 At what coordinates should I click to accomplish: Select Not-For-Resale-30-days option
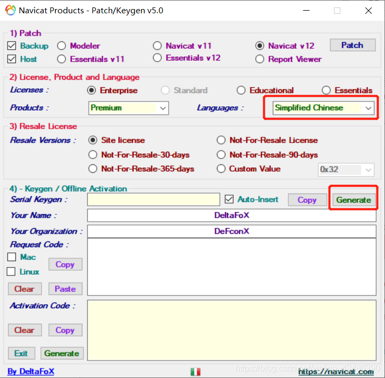93,155
